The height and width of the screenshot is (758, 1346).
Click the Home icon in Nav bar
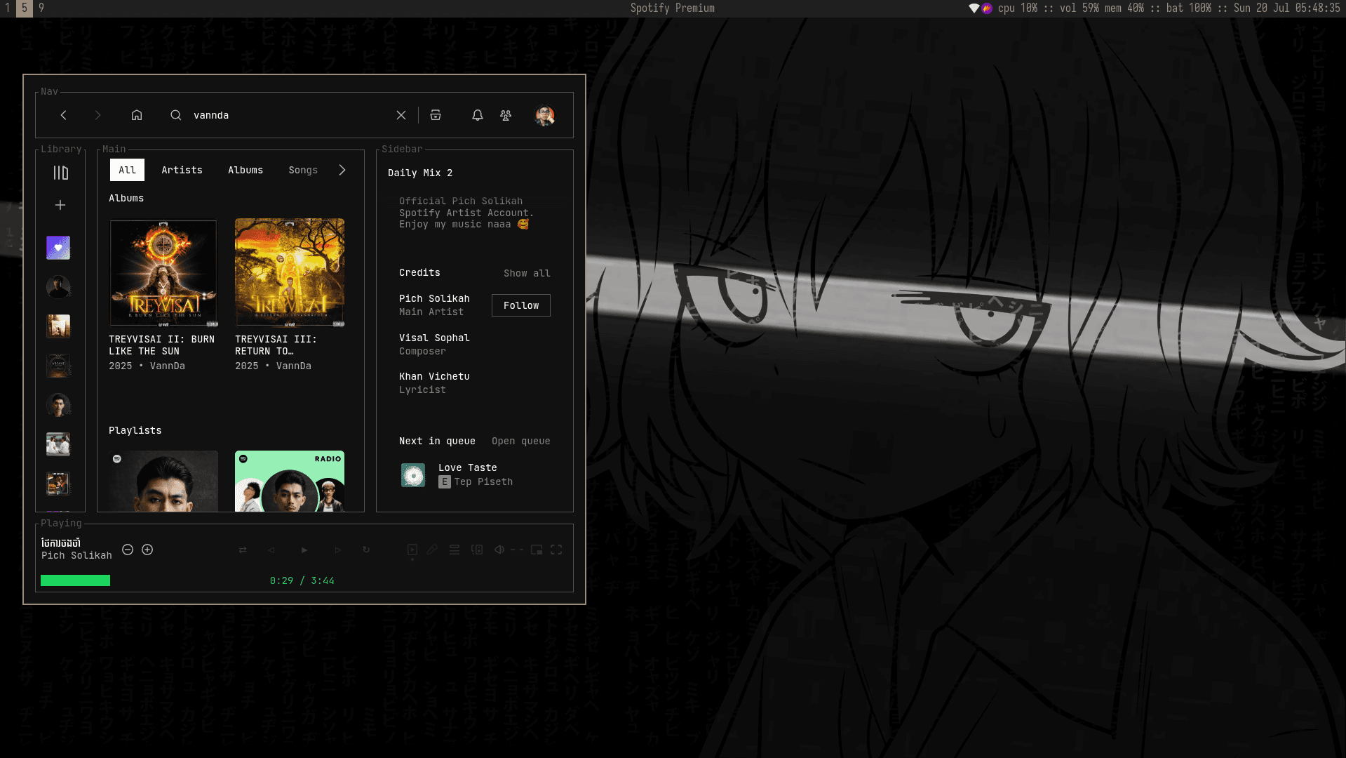click(x=137, y=115)
